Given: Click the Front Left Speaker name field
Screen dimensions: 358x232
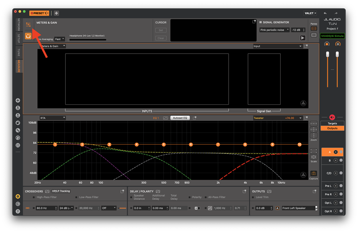Looking at the screenshot, I should click(298, 208).
